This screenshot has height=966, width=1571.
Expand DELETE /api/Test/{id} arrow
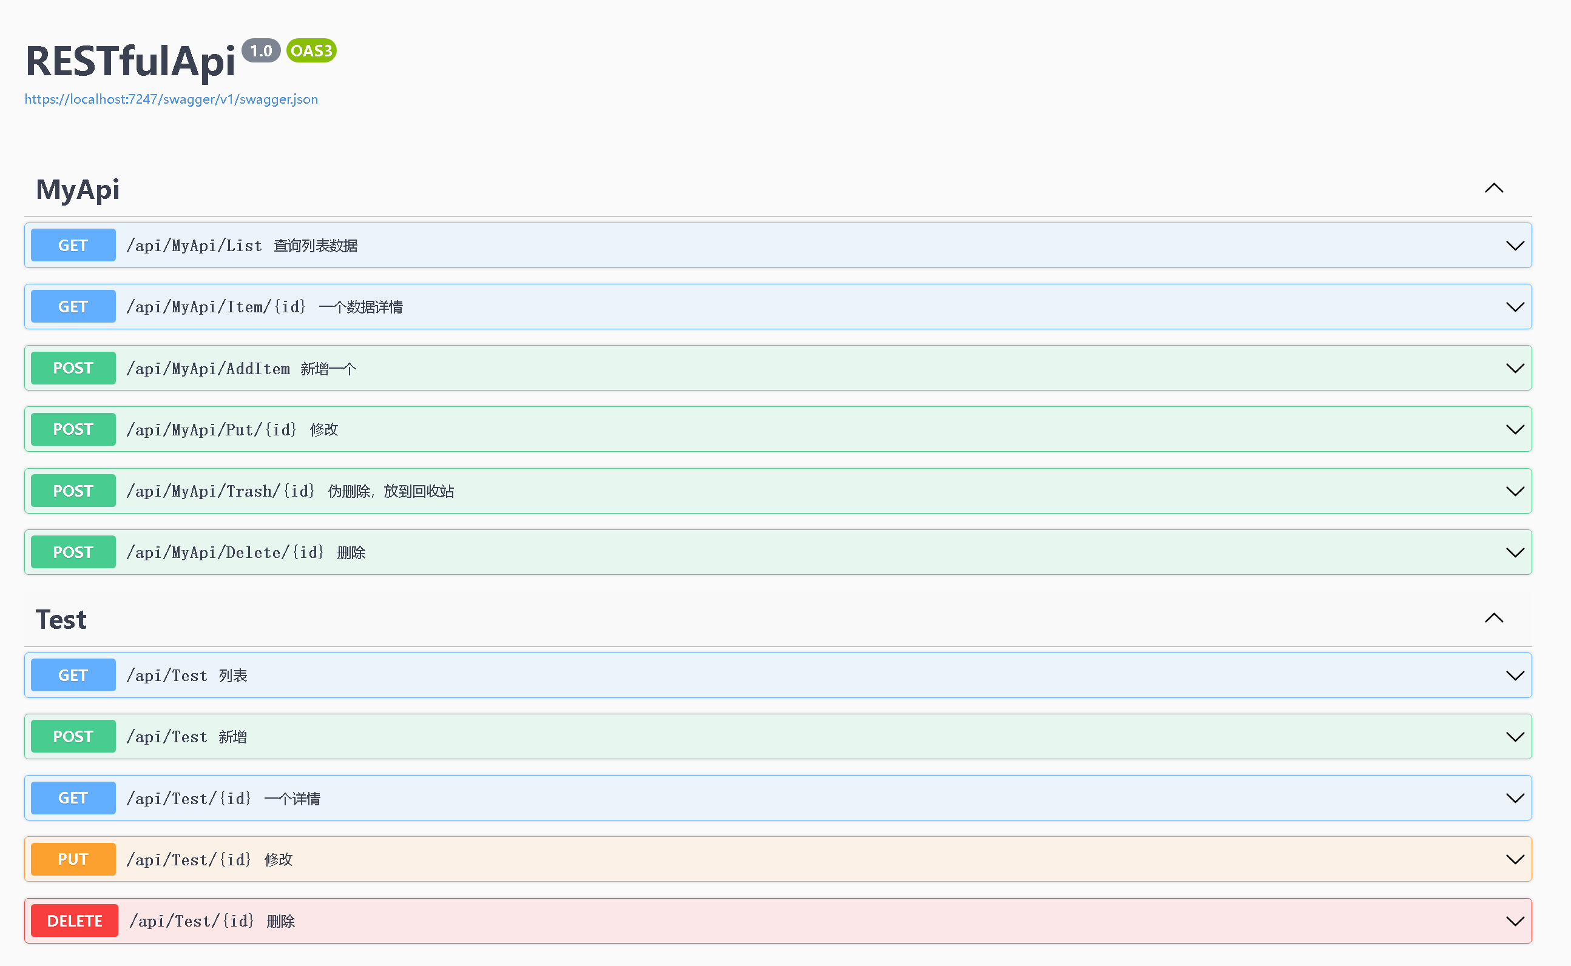[x=1515, y=921]
